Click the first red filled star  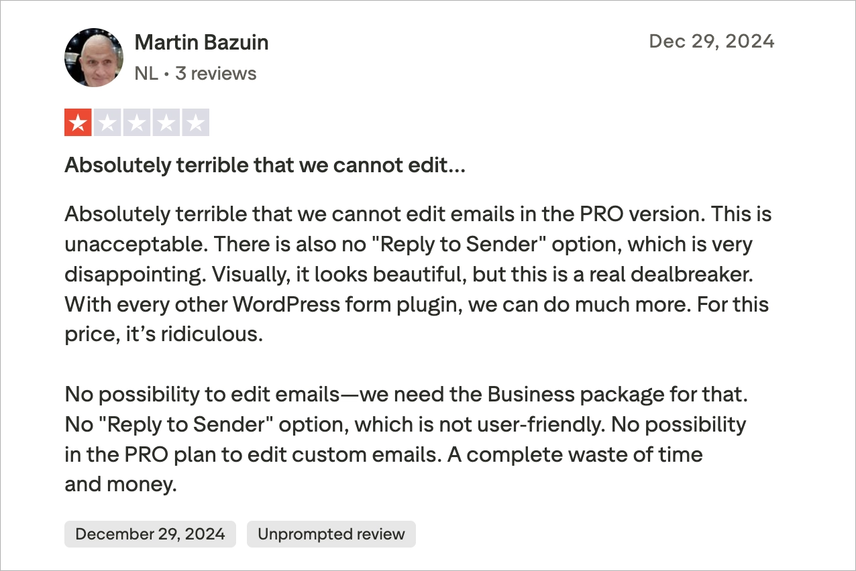[x=78, y=123]
